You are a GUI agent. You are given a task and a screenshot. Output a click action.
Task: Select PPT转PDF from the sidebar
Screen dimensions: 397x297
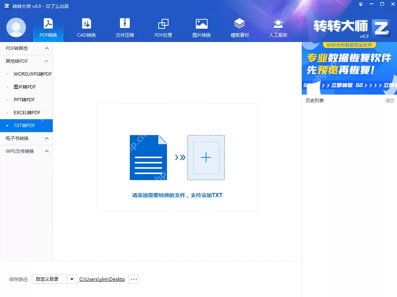24,100
